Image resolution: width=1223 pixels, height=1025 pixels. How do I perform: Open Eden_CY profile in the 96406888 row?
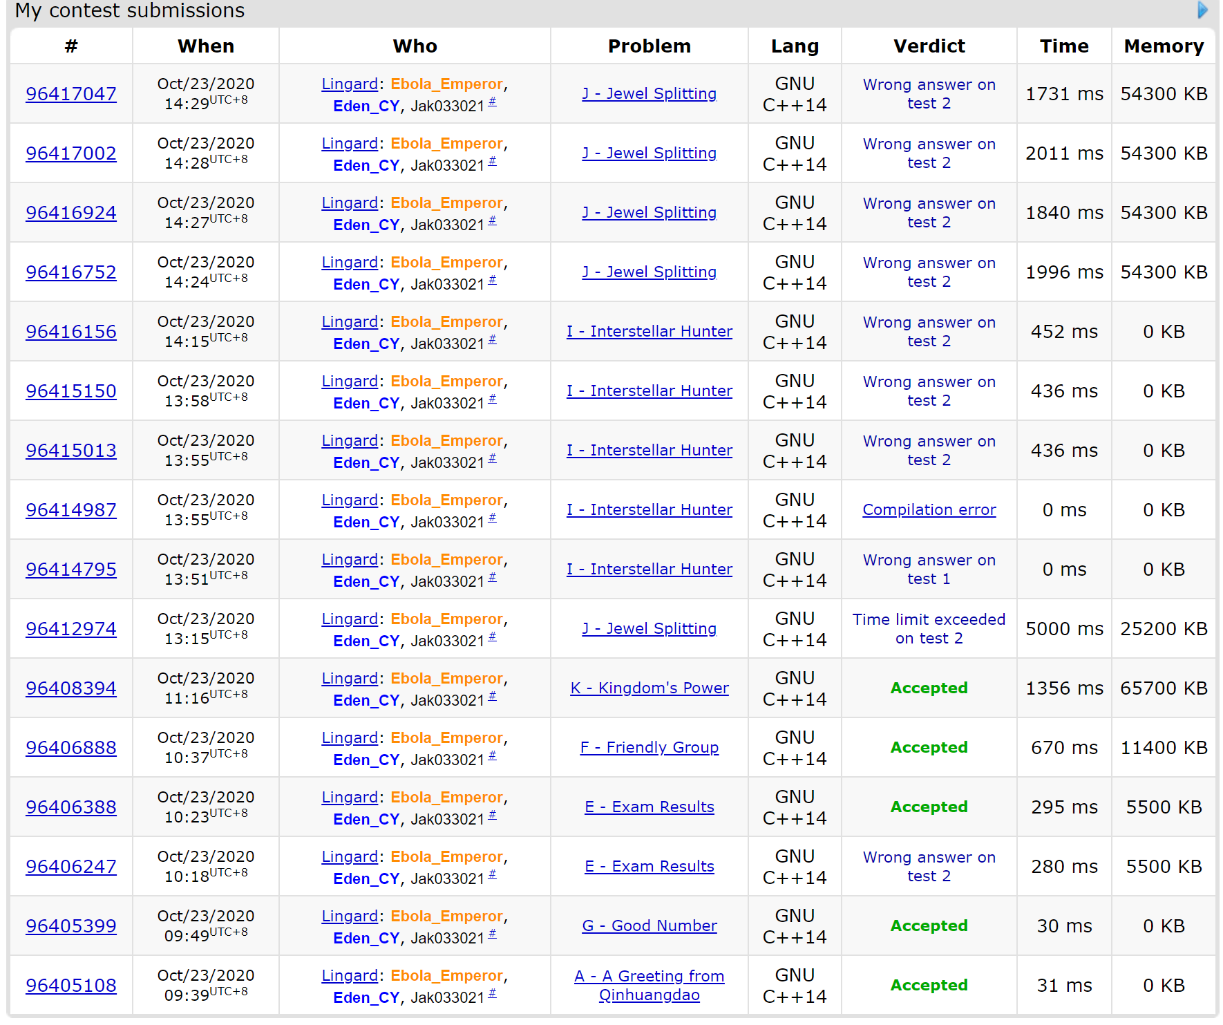point(366,760)
